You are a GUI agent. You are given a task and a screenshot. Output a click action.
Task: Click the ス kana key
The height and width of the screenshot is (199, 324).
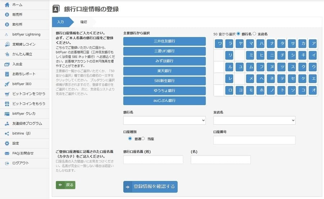click(x=292, y=67)
